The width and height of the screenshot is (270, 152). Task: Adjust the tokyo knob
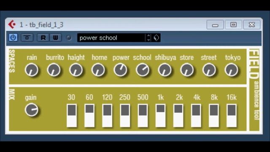click(x=232, y=70)
